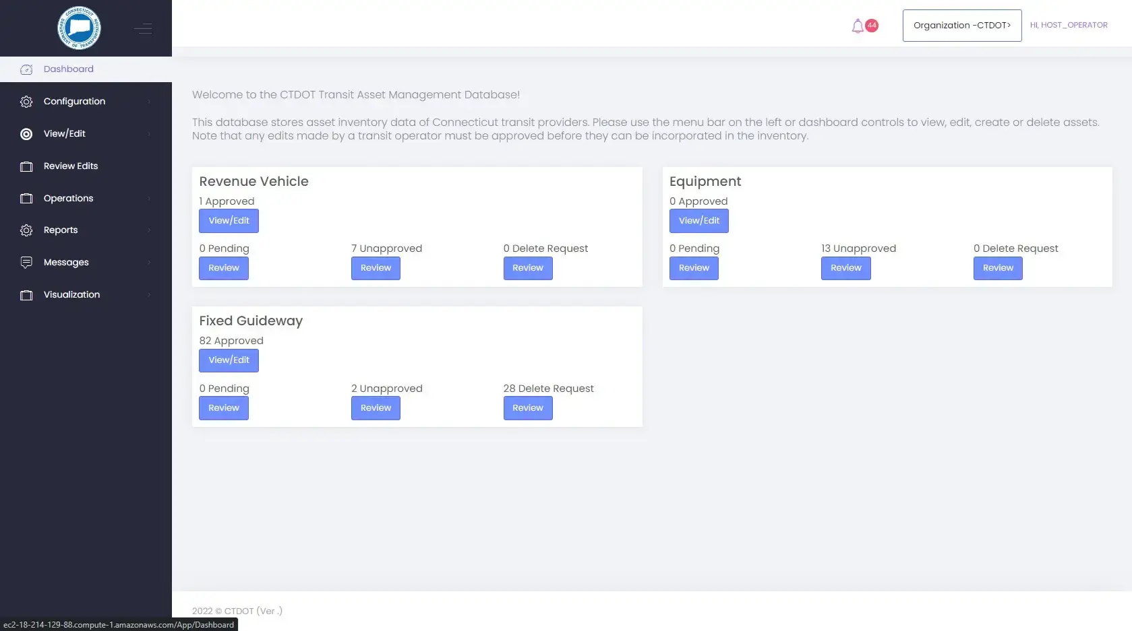Expand the Configuration submenu arrow
This screenshot has height=631, width=1132.
click(149, 102)
